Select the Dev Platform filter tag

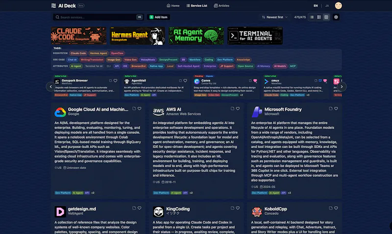(225, 60)
